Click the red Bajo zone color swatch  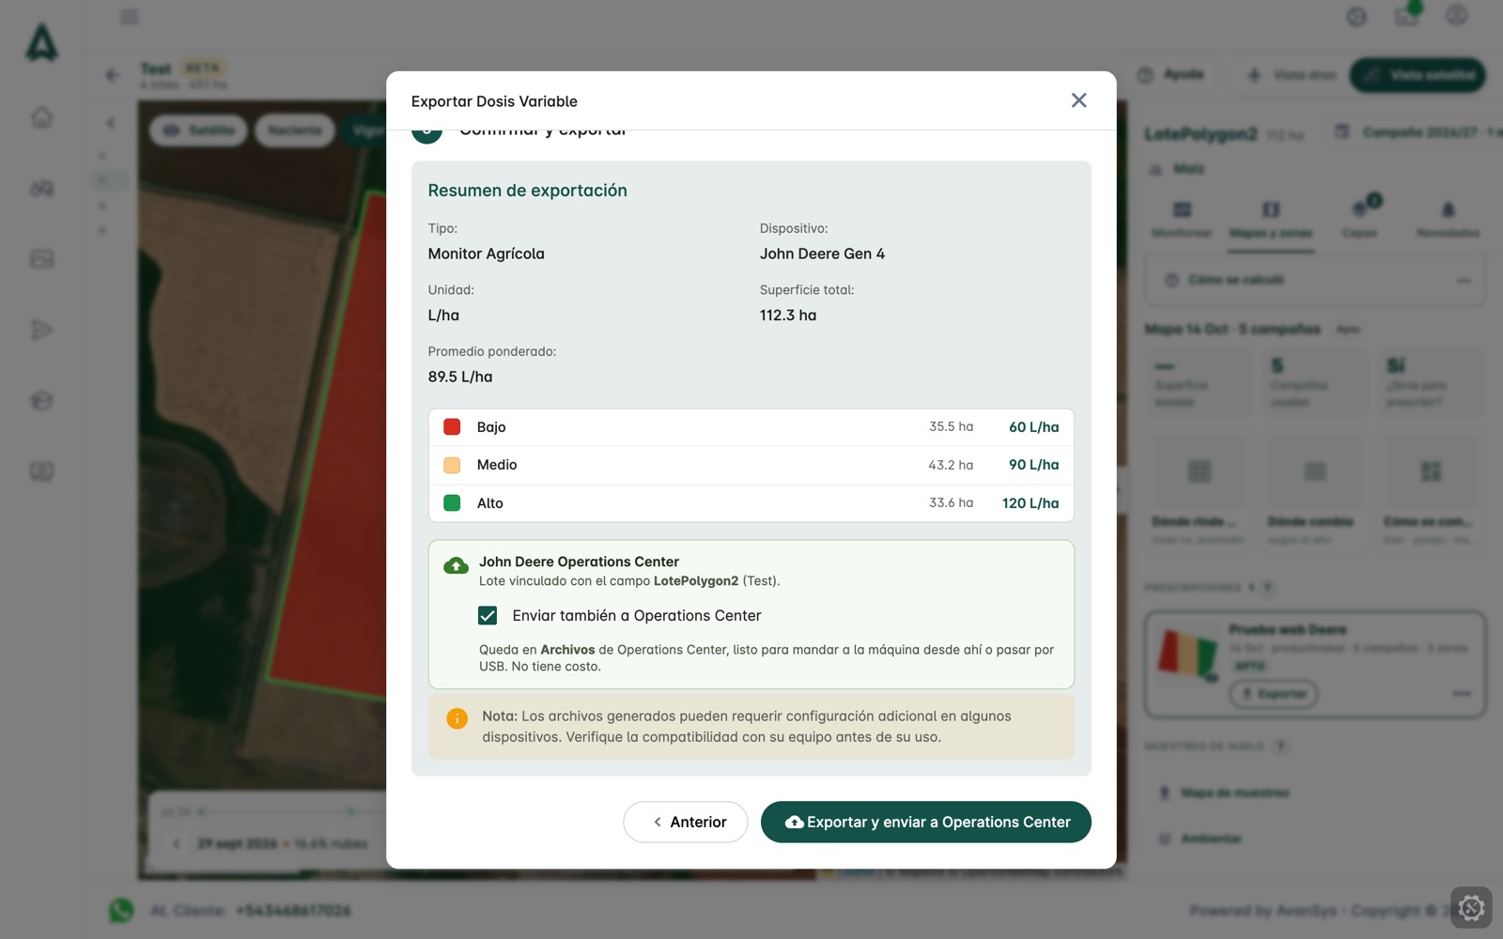[452, 427]
